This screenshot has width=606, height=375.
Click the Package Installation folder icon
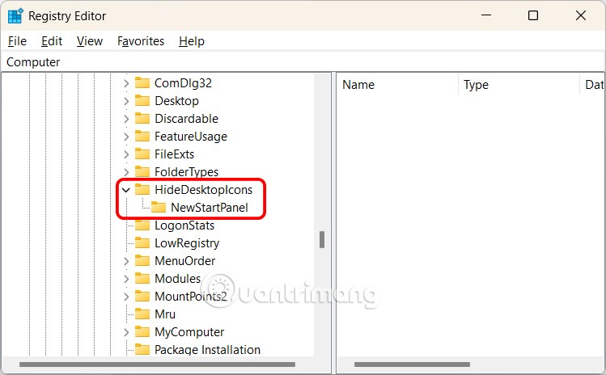click(142, 349)
